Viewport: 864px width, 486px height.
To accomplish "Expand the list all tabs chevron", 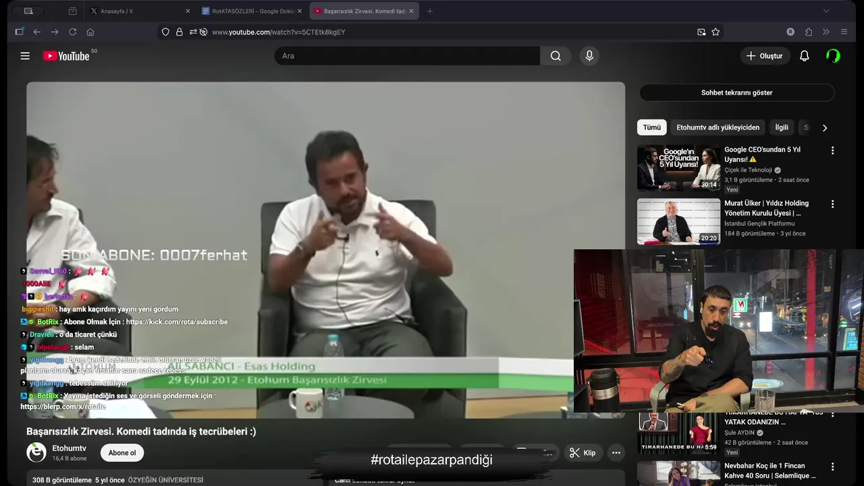I will coord(826,11).
